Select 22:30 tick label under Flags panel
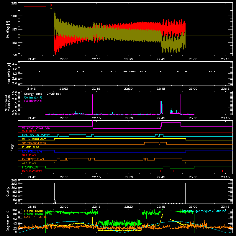Screen dimensions: 236x236 tap(129, 177)
